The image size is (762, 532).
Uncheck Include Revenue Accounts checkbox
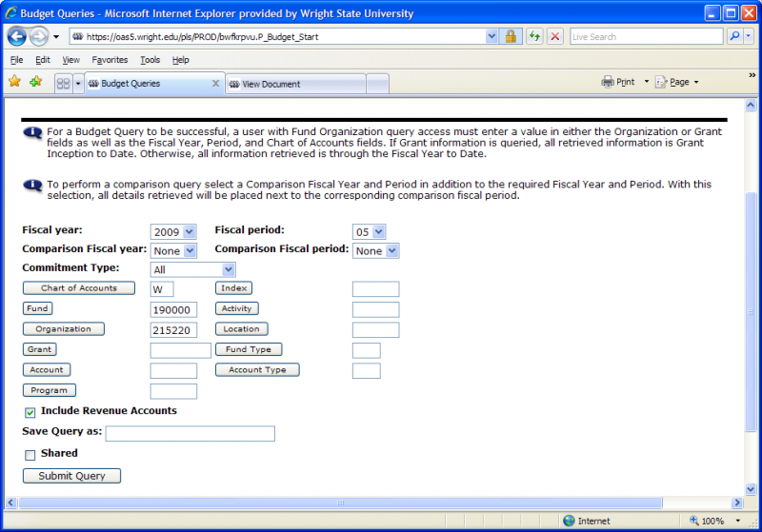30,413
